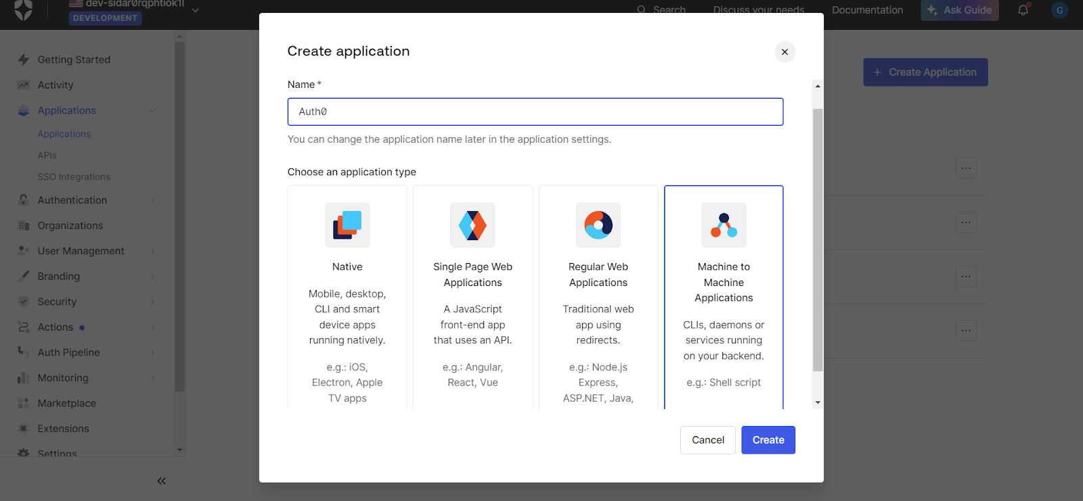This screenshot has height=501, width=1083.
Task: Click the Create button in dialog
Action: coord(768,440)
